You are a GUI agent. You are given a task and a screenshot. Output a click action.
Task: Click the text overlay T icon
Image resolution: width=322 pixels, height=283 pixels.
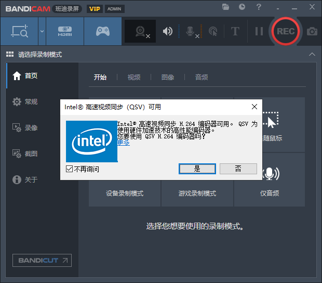(235, 31)
